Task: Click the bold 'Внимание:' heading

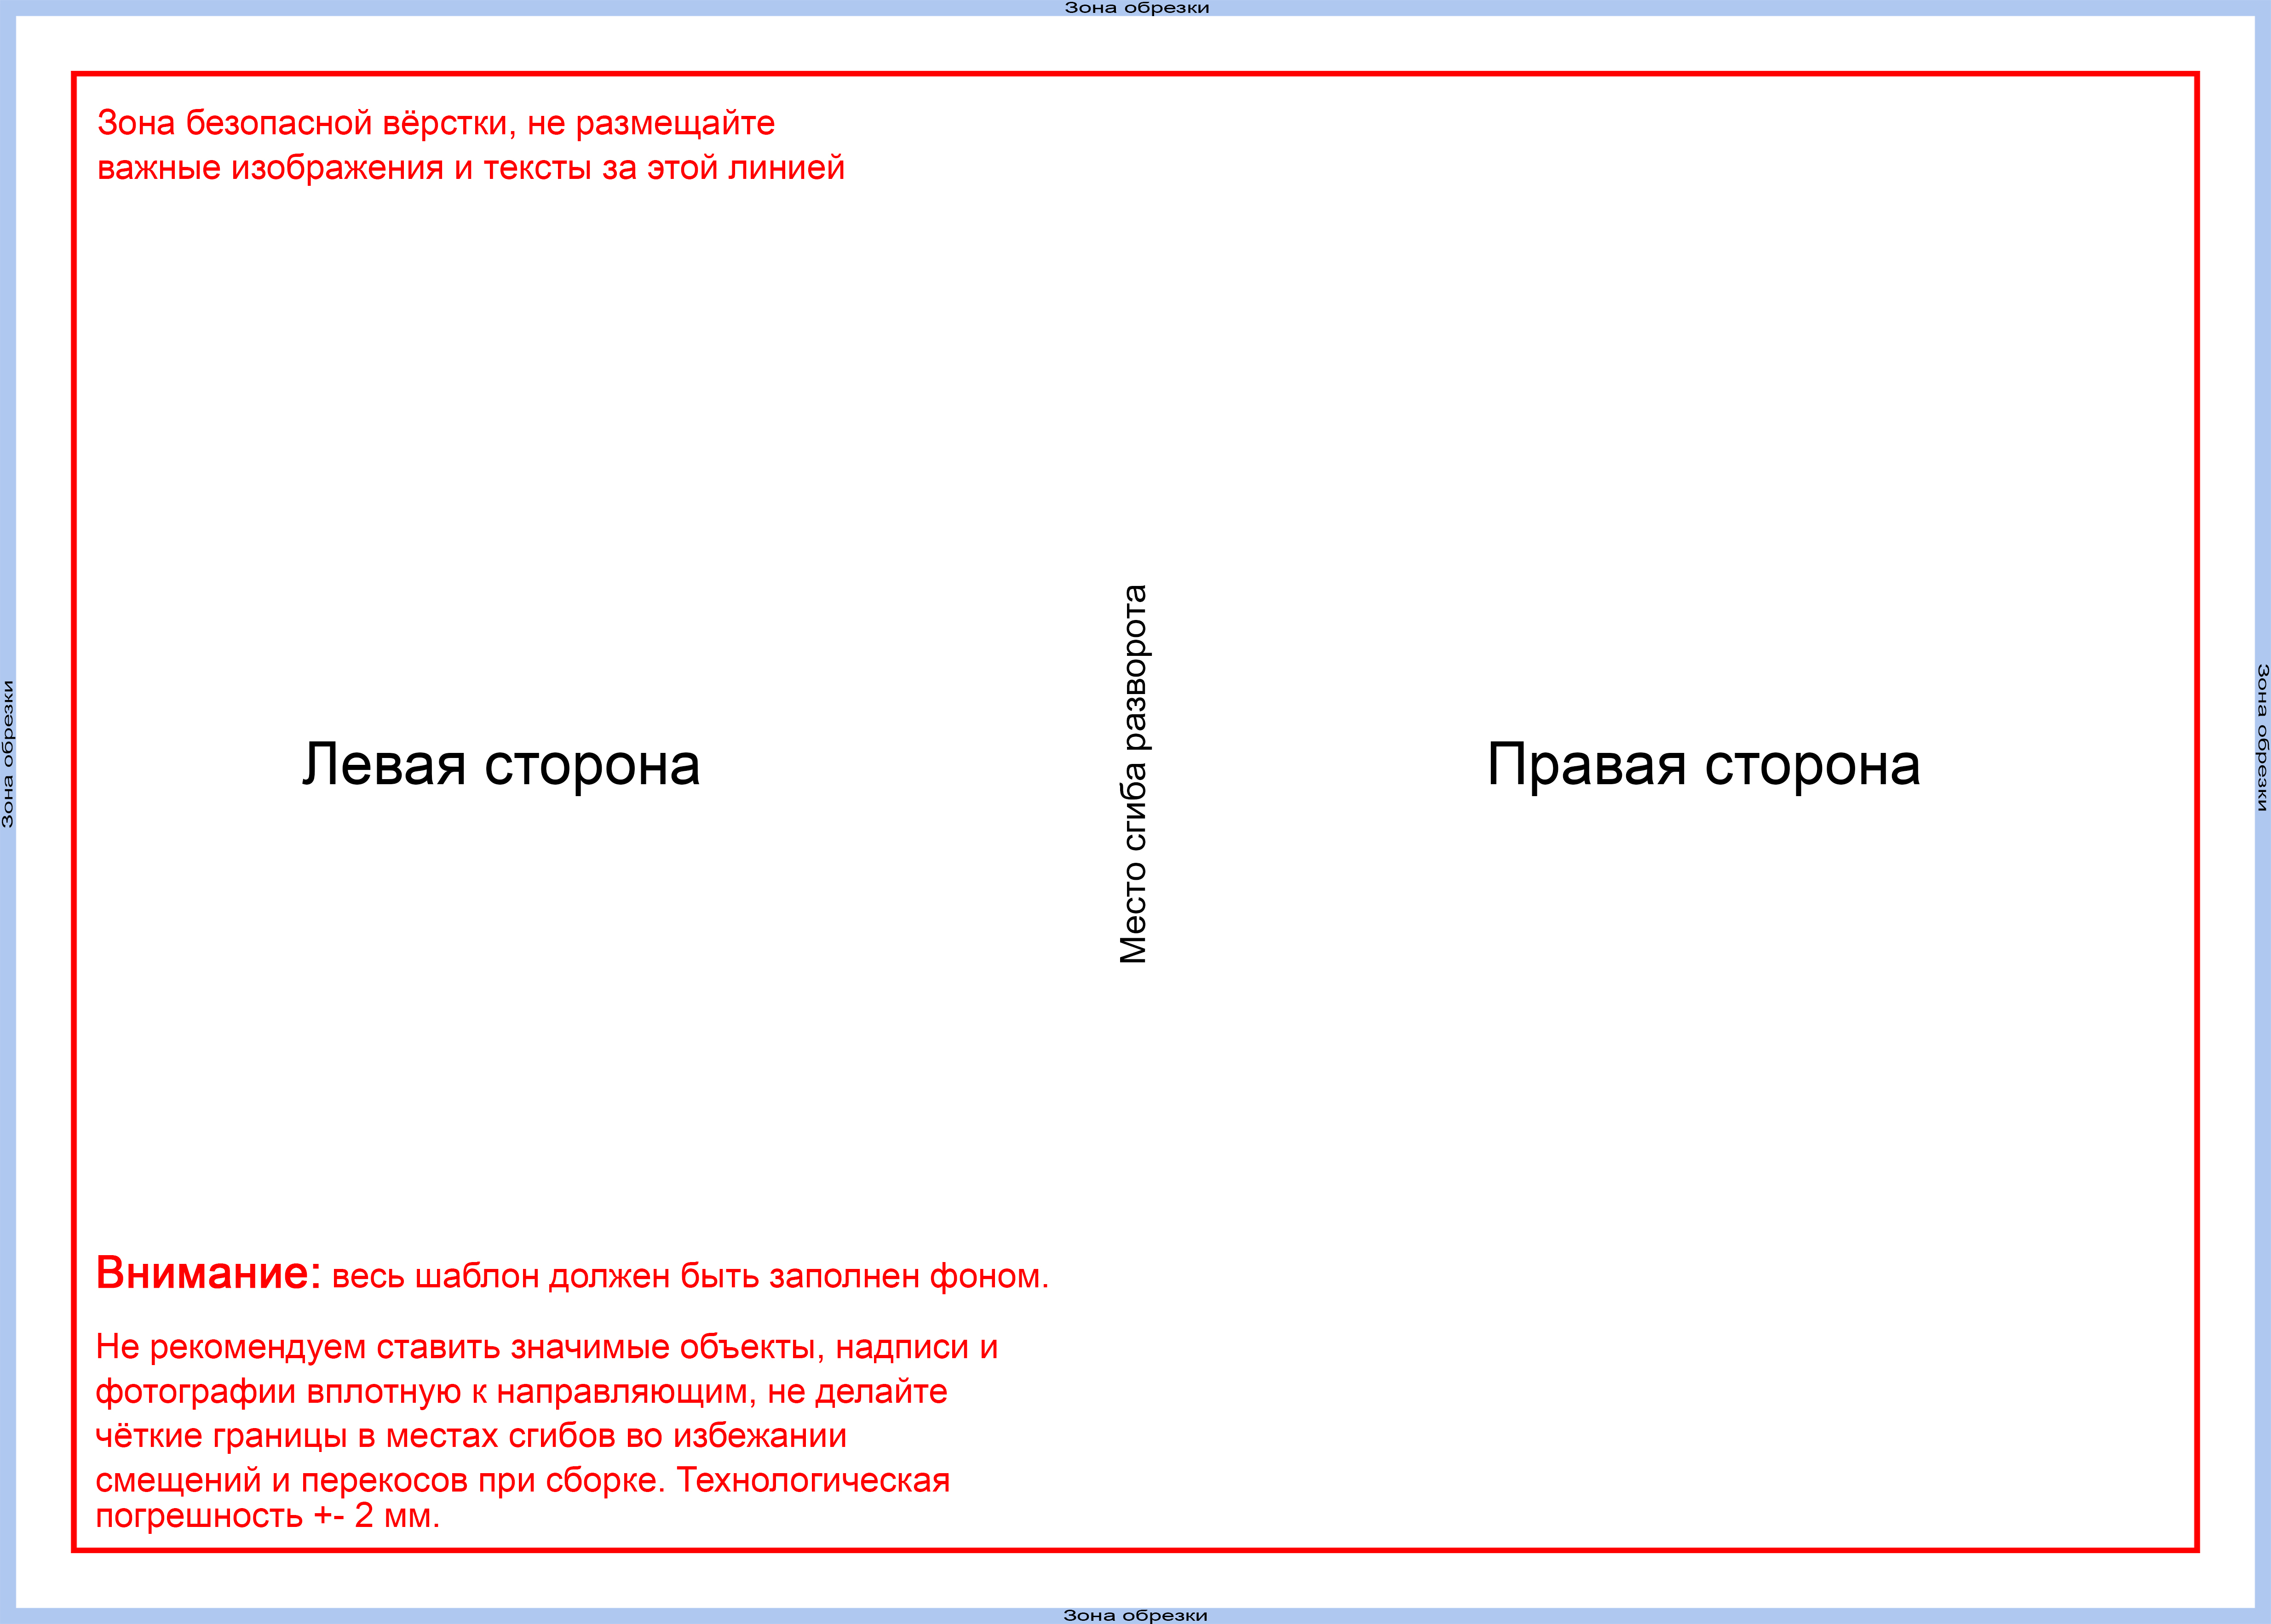Action: tap(208, 1274)
